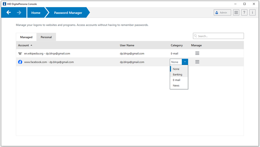Click the Facebook logo on the www.facebook.com row
Screen dimensions: 260x147
(x=20, y=62)
